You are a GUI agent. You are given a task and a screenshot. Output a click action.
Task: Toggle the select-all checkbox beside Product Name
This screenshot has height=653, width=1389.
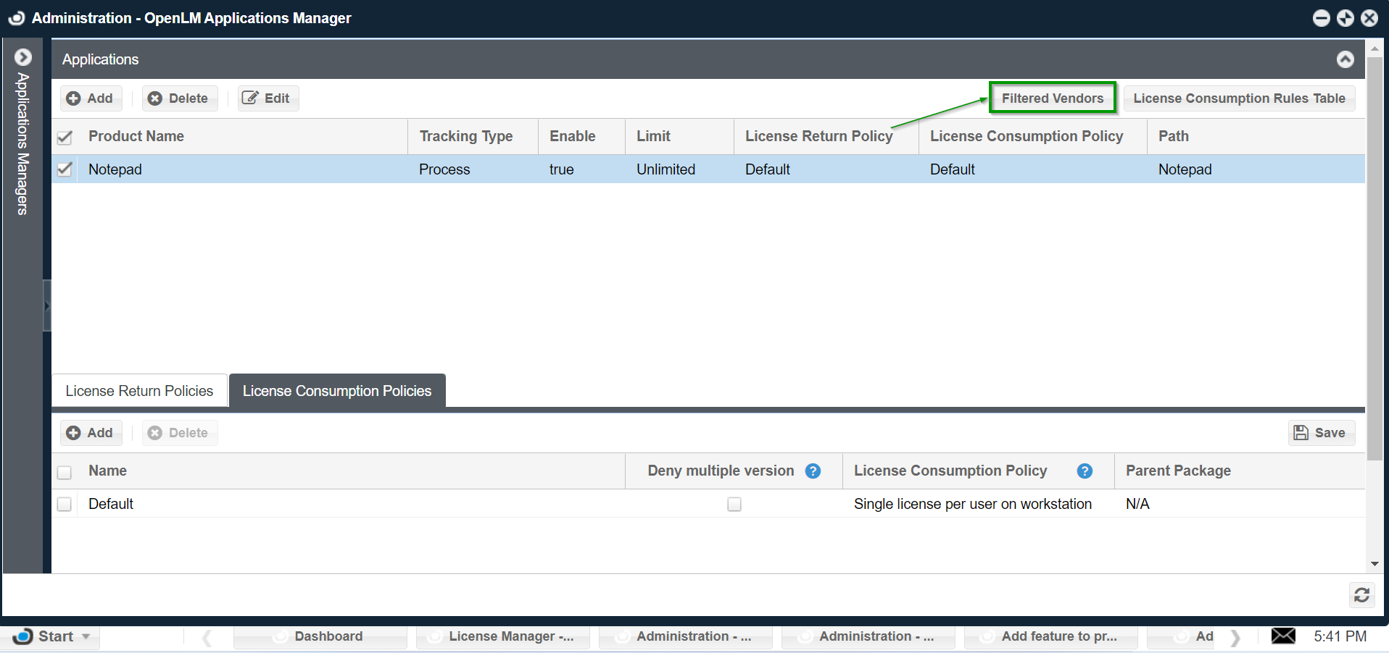click(x=65, y=137)
